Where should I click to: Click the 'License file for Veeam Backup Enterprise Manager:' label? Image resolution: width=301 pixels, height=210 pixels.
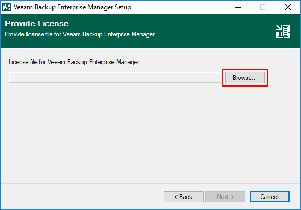(x=75, y=62)
